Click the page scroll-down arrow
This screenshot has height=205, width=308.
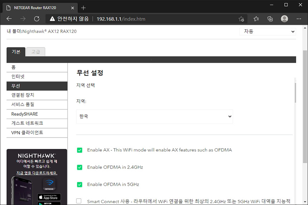coord(305,202)
